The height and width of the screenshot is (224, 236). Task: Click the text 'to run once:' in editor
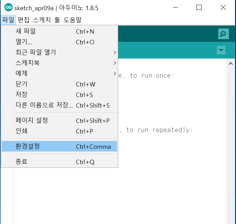[x=152, y=76]
